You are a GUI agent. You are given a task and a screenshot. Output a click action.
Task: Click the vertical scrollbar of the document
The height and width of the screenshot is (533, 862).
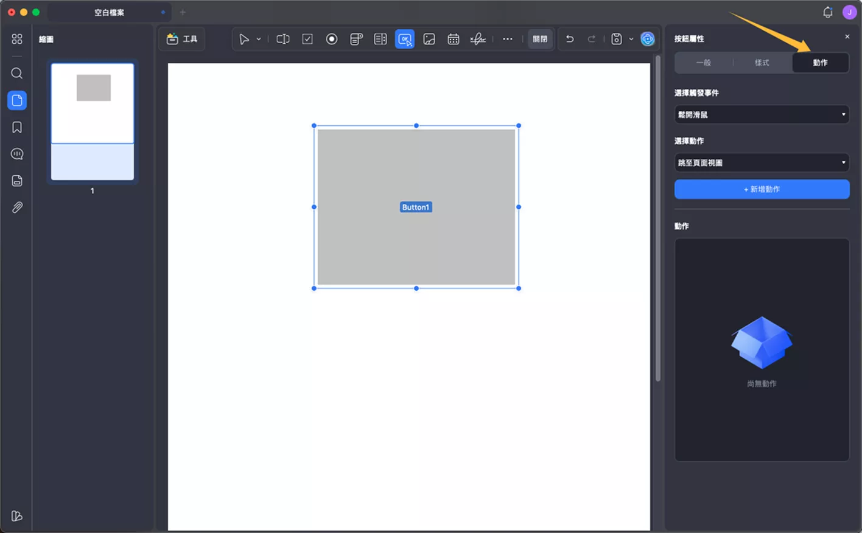658,219
